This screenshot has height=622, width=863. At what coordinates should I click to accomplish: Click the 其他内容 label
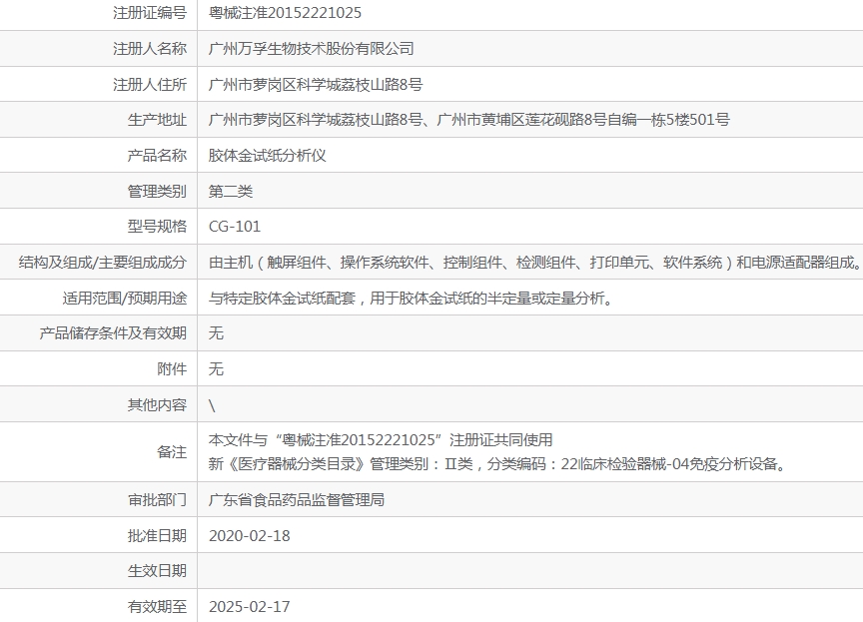157,404
